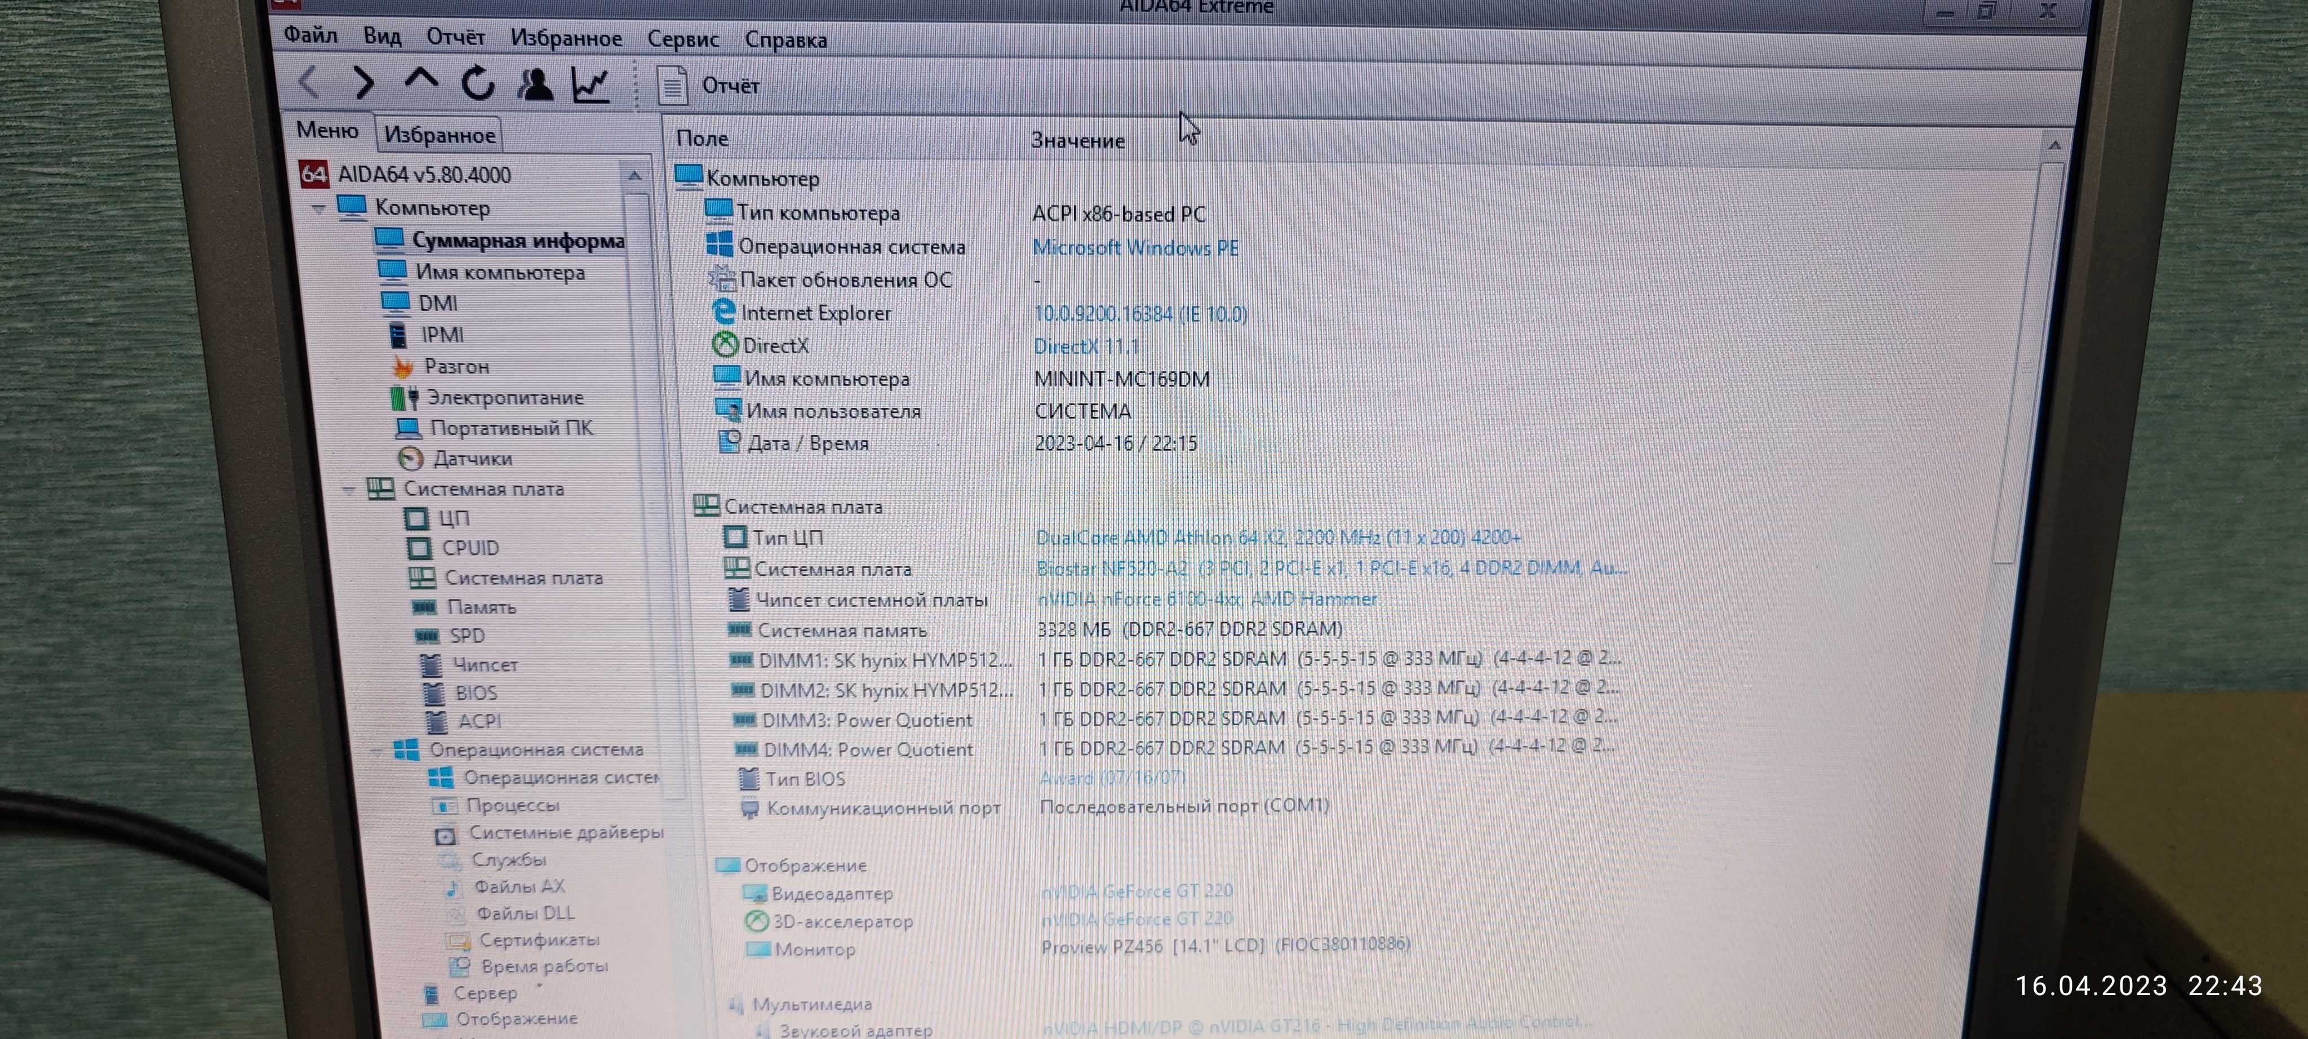Open Процессы tree item
The image size is (2308, 1039).
click(495, 805)
